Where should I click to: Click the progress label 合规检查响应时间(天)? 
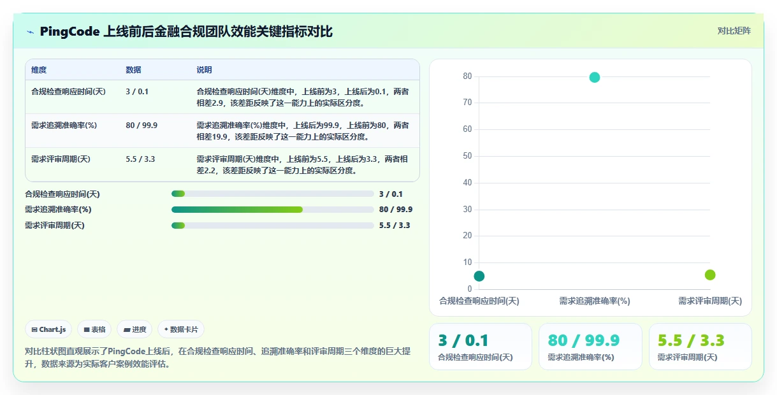click(62, 194)
